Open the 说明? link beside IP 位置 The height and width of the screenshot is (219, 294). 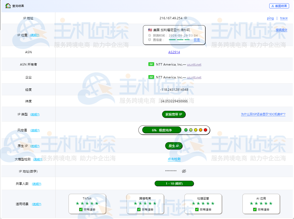[35, 35]
